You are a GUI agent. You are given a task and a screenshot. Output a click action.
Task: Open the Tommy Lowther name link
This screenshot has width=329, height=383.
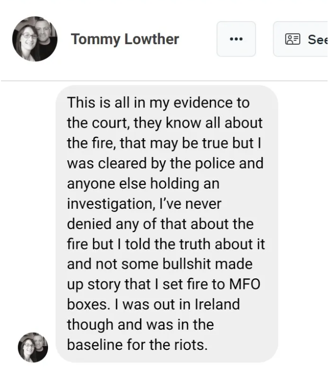[125, 39]
